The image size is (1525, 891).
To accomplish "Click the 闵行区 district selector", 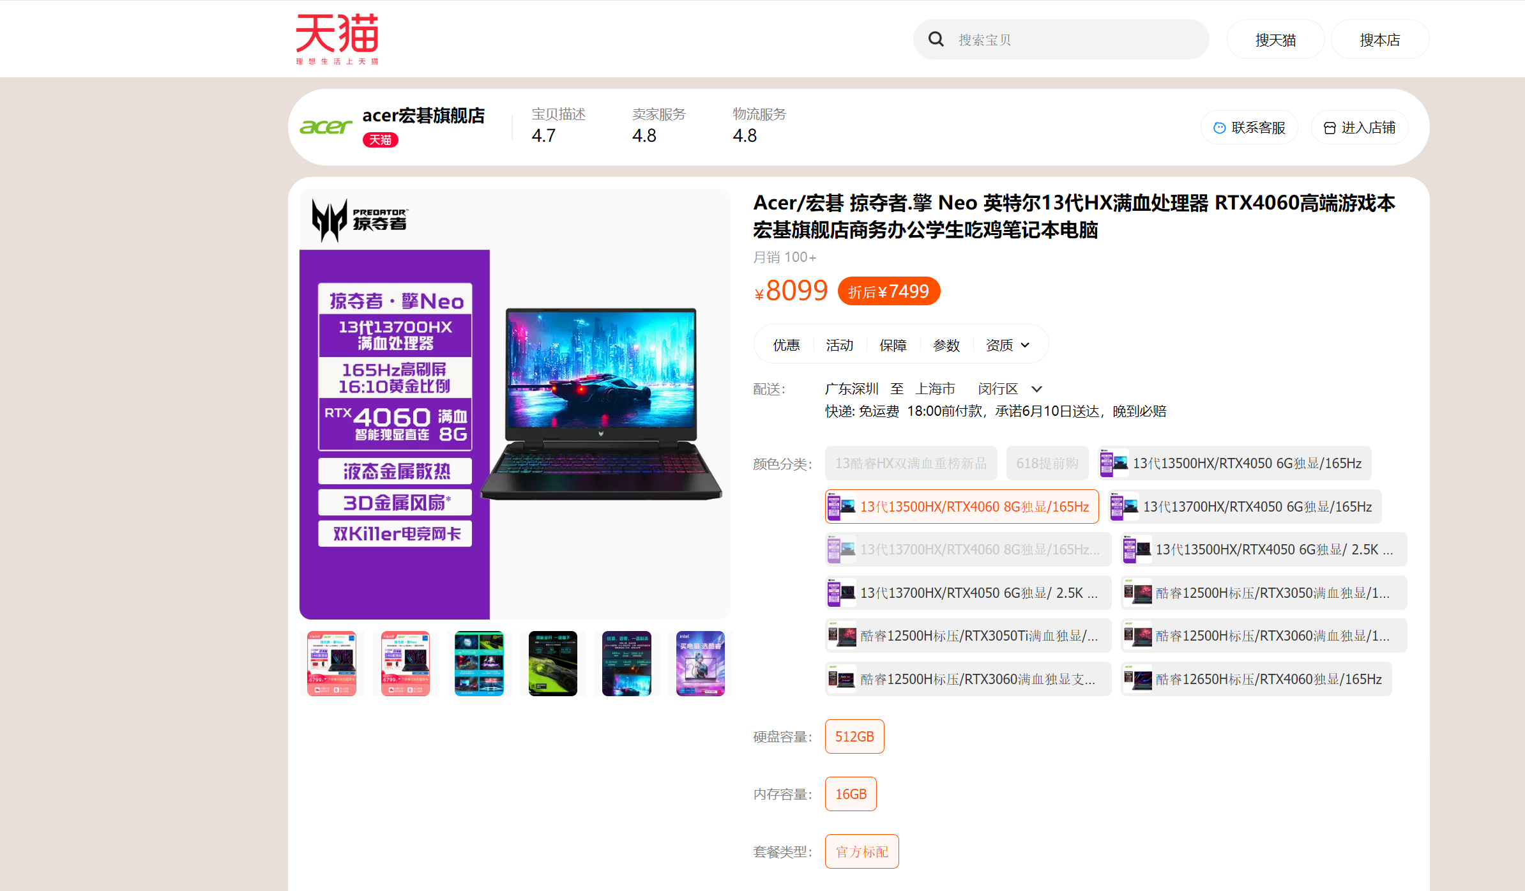I will pos(998,388).
